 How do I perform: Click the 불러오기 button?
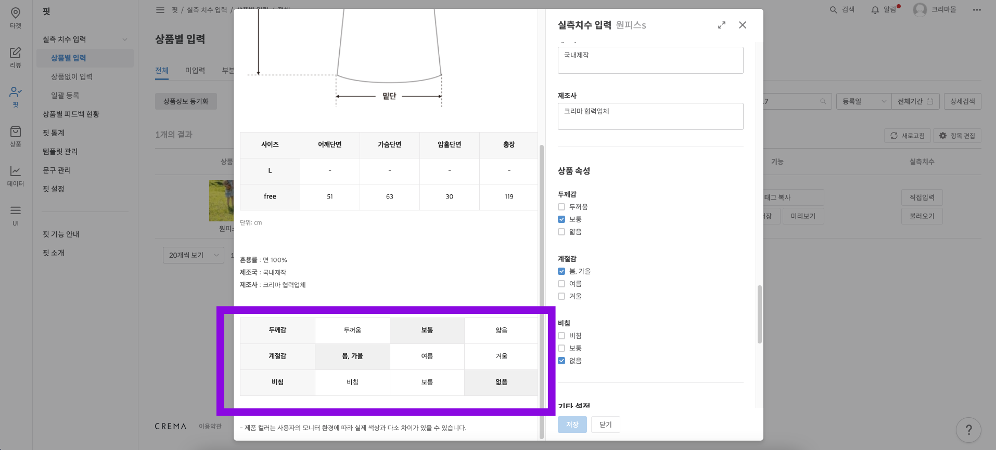(x=922, y=216)
